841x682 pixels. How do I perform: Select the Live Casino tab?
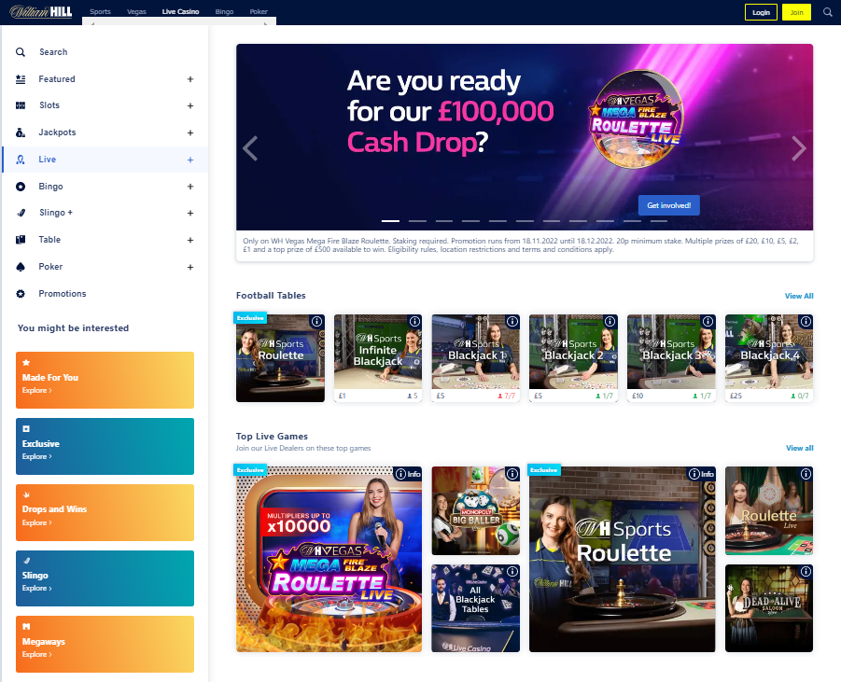click(x=181, y=12)
